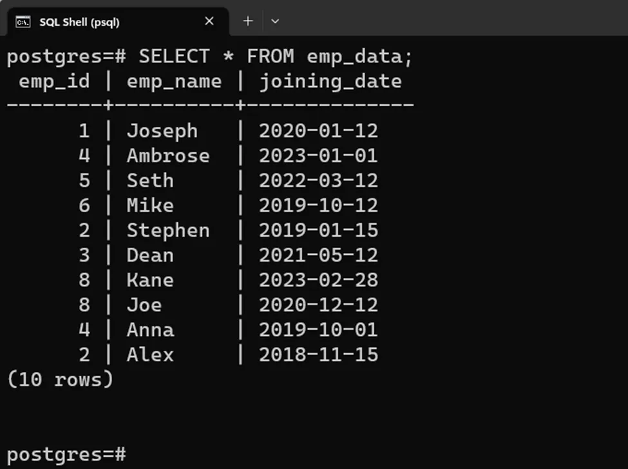Click the emp_id column header
The height and width of the screenshot is (469, 628).
point(54,81)
